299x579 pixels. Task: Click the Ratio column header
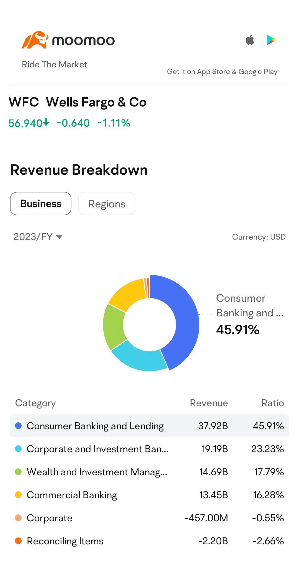tap(273, 403)
